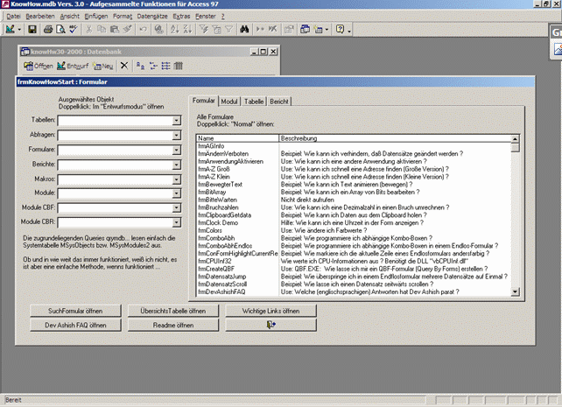Switch Datenbank window to details view

click(x=179, y=66)
